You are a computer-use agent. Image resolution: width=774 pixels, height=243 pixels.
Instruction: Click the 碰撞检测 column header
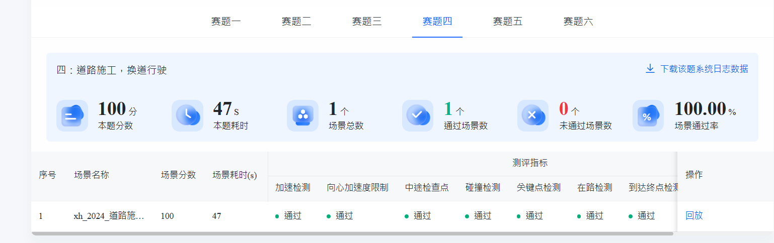pyautogui.click(x=483, y=188)
